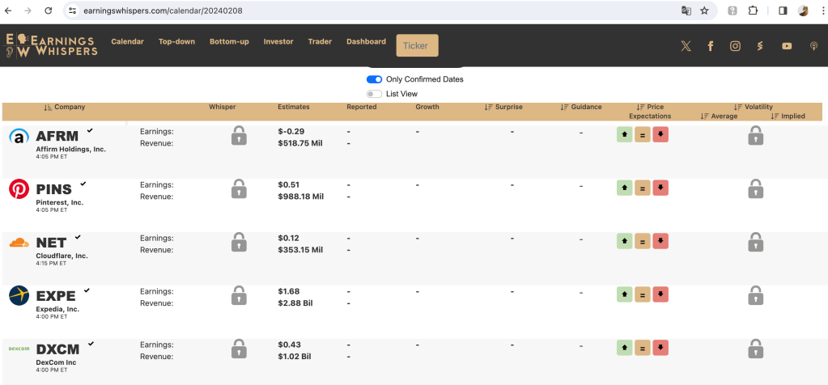Screen dimensions: 828x385
Task: Enable the List View switch
Action: pos(374,94)
